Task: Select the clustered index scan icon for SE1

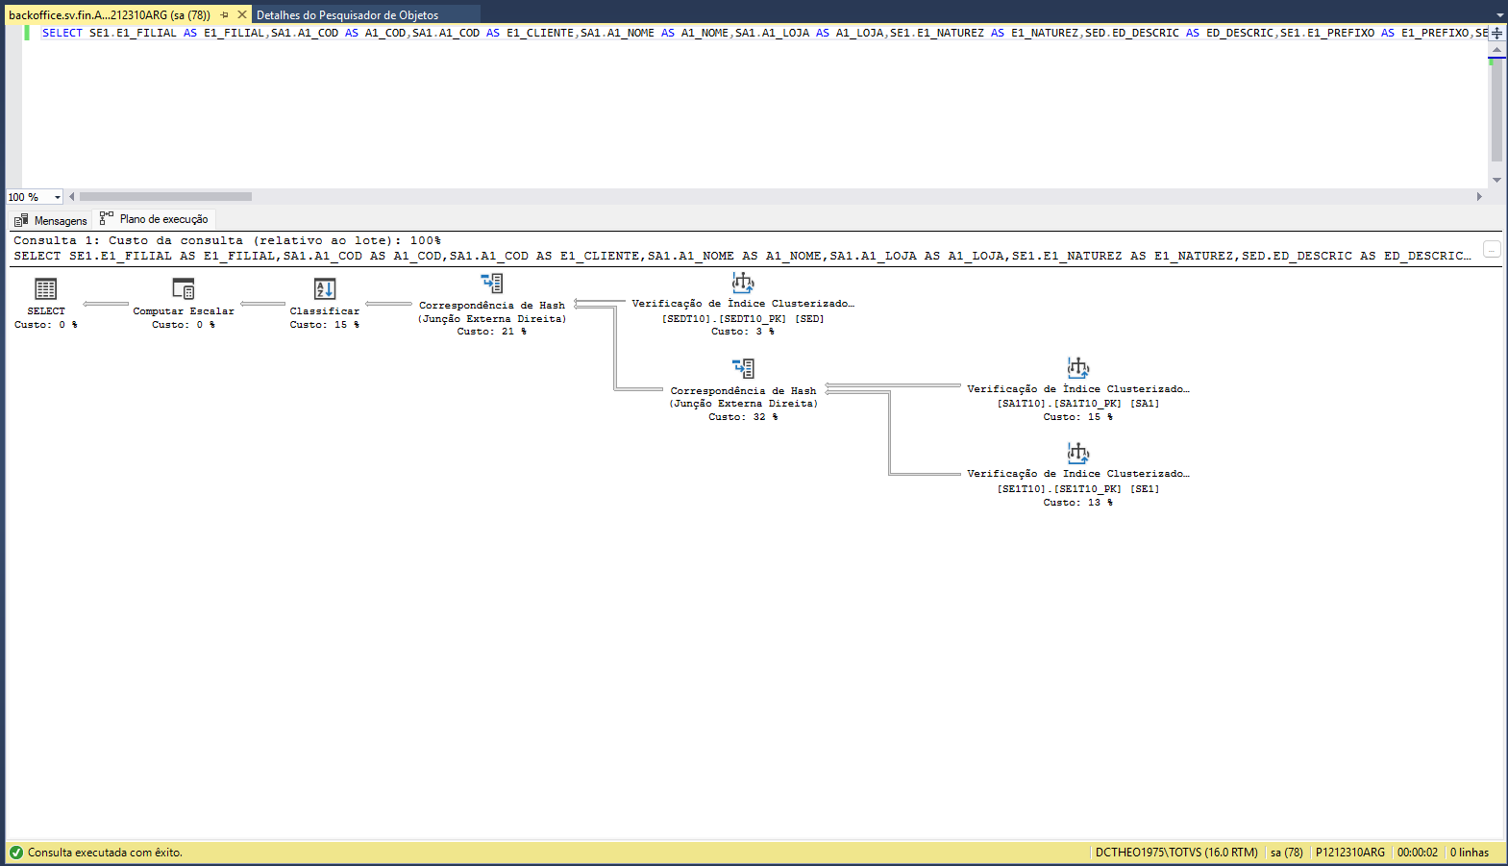Action: click(1078, 452)
